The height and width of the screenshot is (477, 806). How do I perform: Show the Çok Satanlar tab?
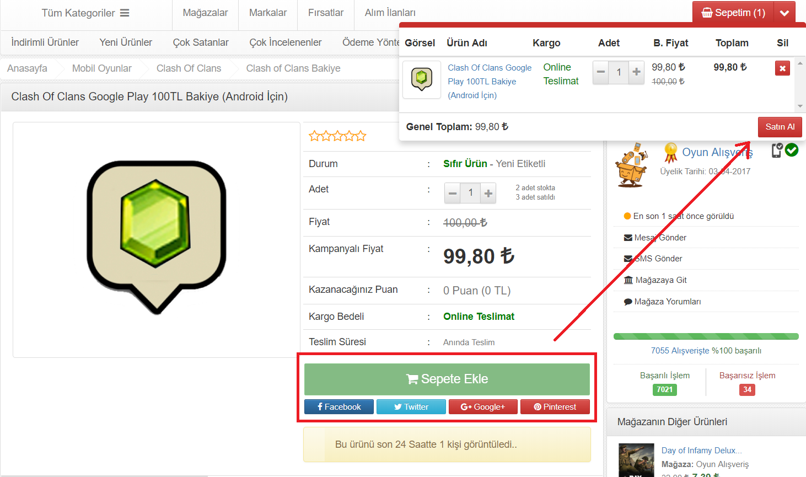(x=201, y=42)
